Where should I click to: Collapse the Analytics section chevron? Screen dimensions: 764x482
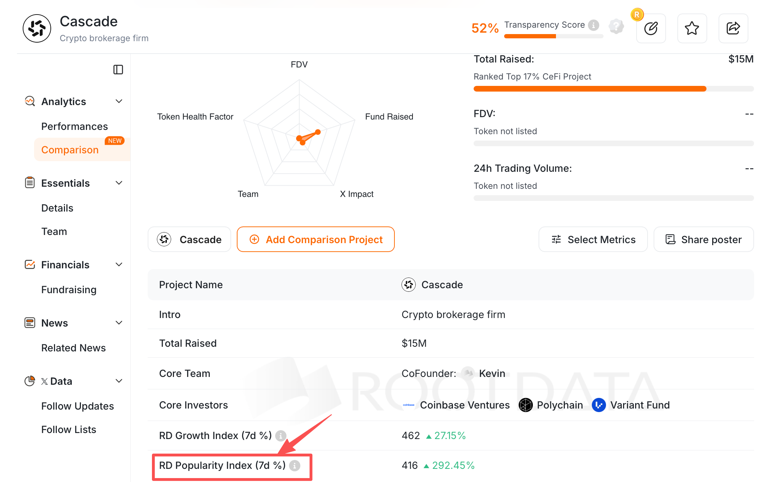pyautogui.click(x=119, y=102)
